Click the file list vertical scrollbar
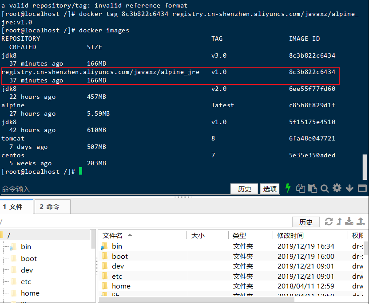Image resolution: width=369 pixels, height=304 pixels. point(366,248)
